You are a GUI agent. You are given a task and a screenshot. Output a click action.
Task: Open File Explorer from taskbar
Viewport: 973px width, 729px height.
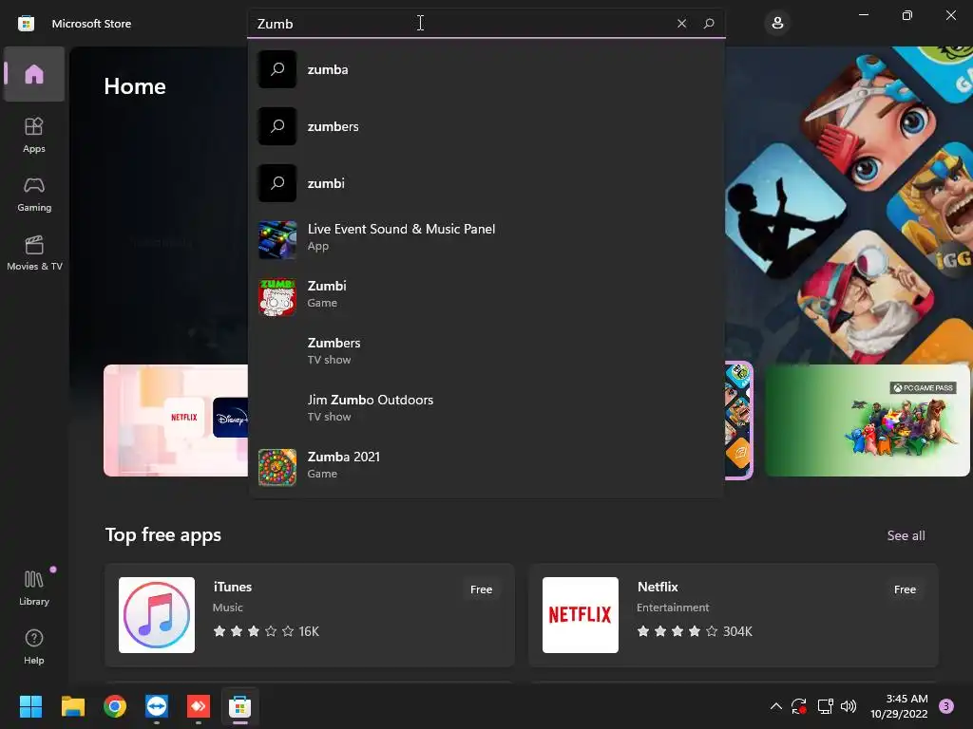72,706
